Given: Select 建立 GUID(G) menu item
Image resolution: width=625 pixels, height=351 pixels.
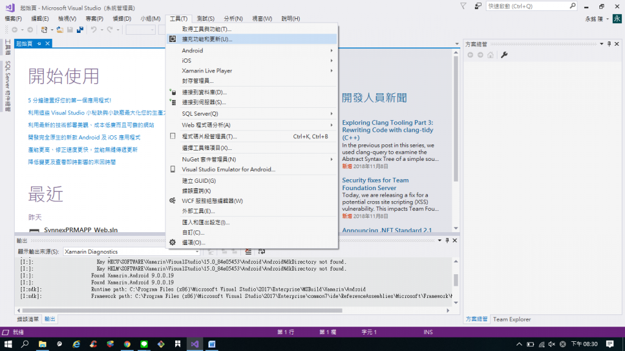Looking at the screenshot, I should [x=252, y=180].
